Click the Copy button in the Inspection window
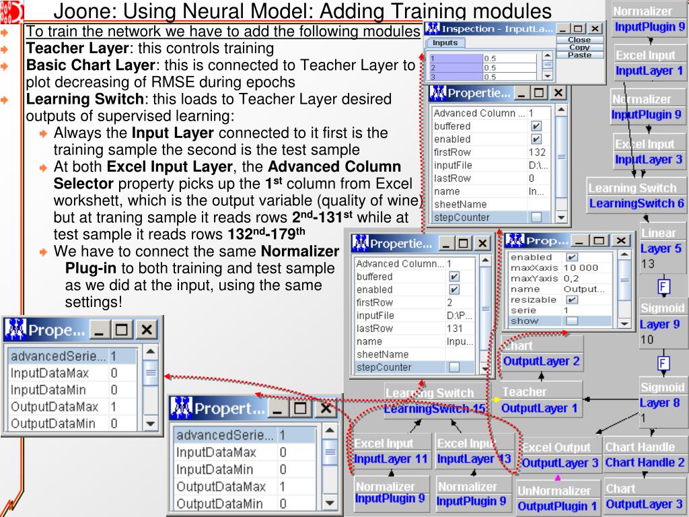 click(579, 47)
